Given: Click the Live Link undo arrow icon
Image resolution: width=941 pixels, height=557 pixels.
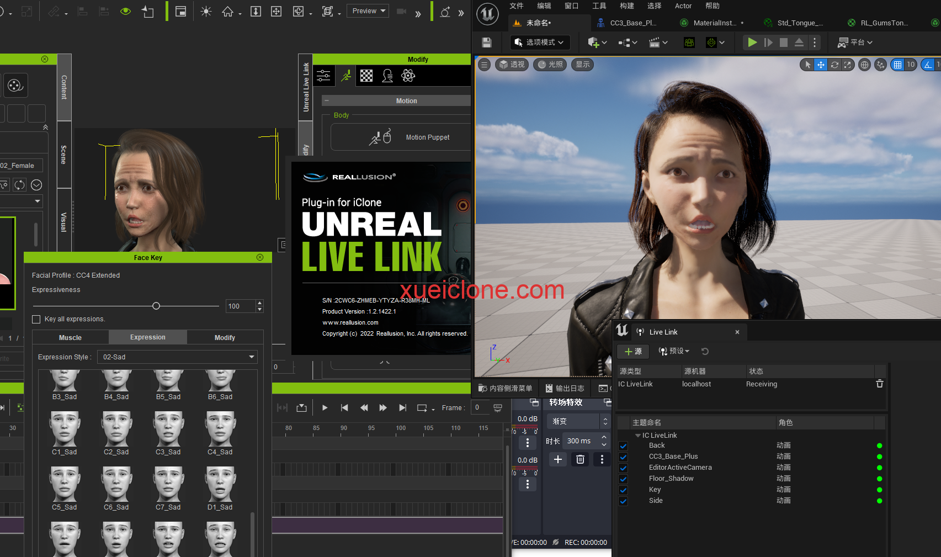Looking at the screenshot, I should point(705,351).
